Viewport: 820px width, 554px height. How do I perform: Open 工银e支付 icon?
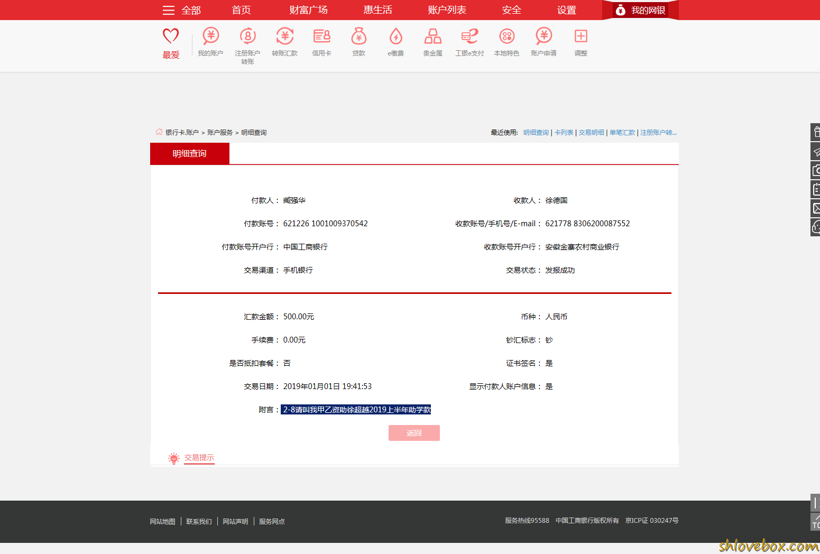[469, 36]
